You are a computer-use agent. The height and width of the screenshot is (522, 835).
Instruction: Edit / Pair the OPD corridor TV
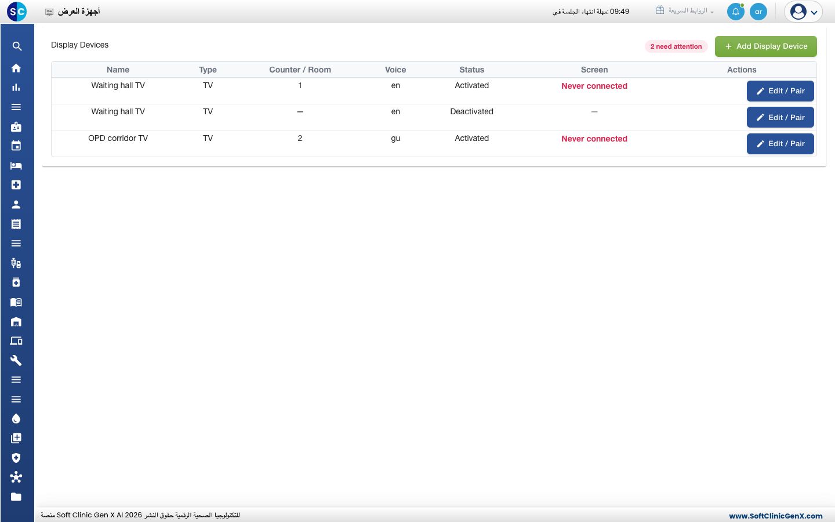[780, 144]
